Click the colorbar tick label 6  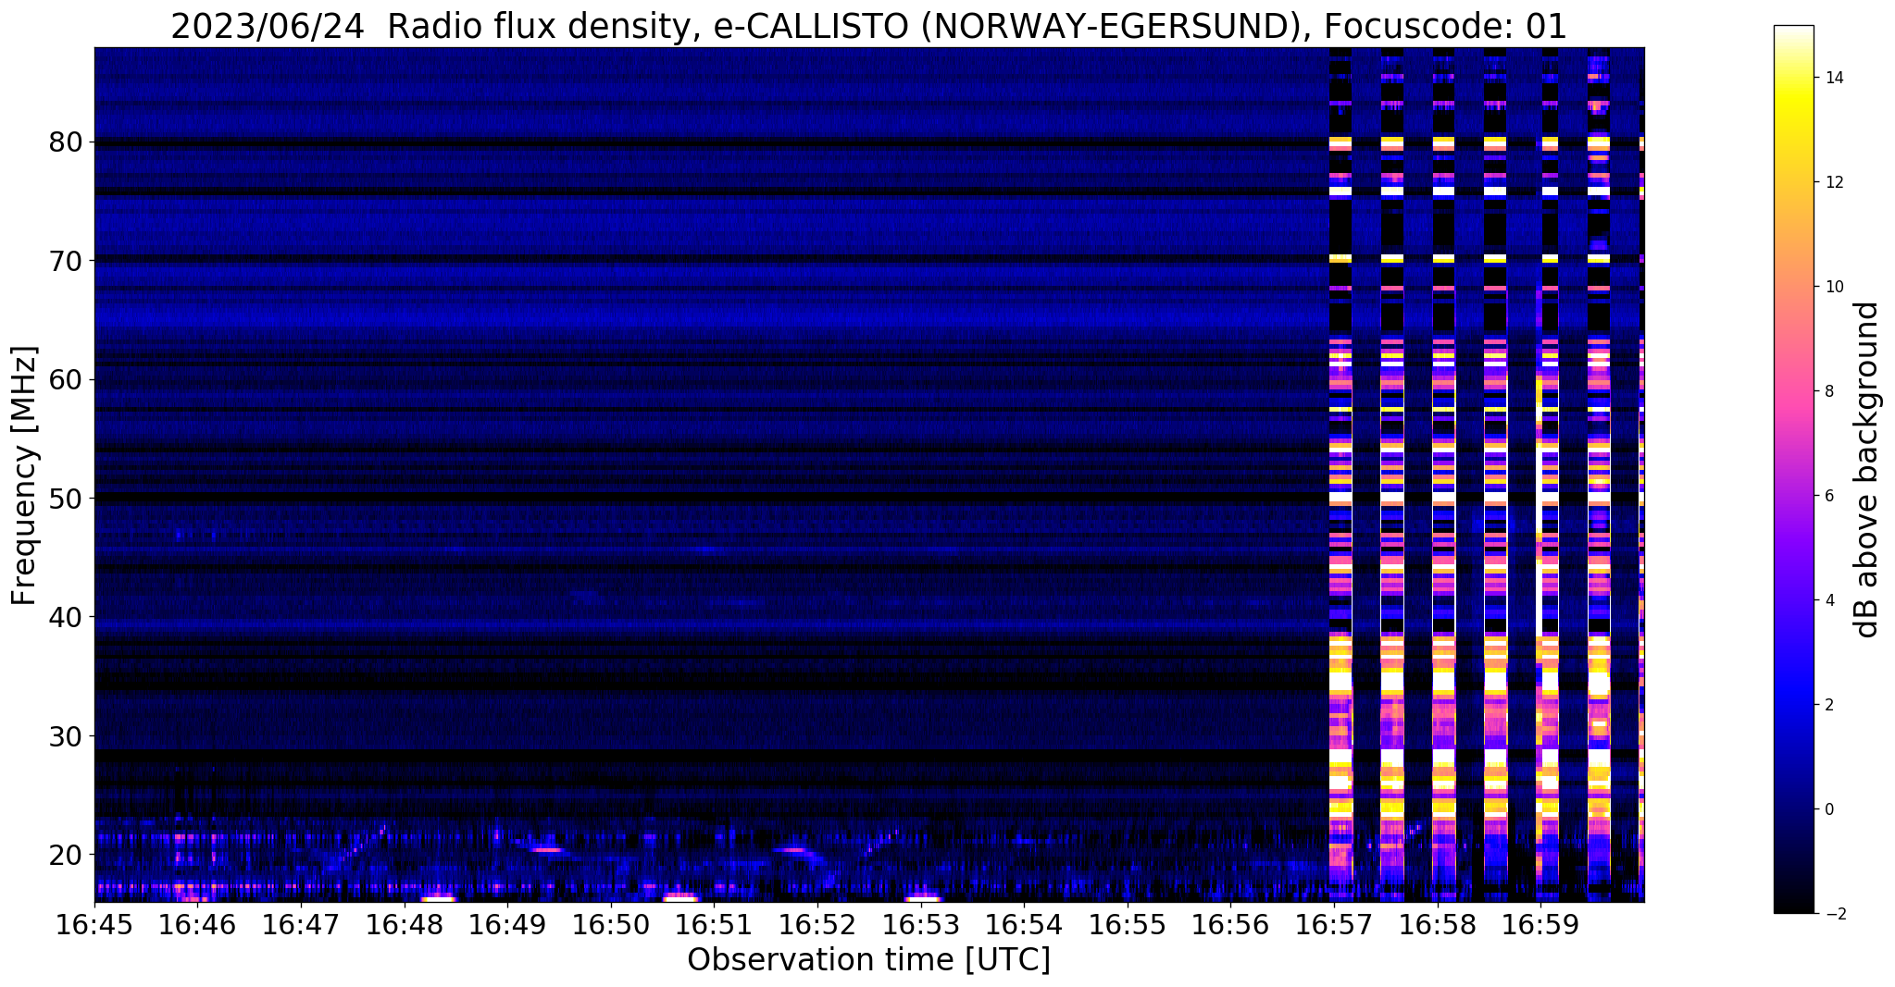point(1828,496)
